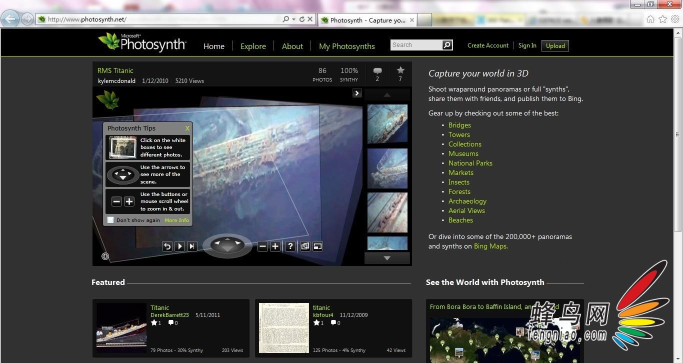This screenshot has width=683, height=363.
Task: Open the Collections category link
Action: (465, 144)
